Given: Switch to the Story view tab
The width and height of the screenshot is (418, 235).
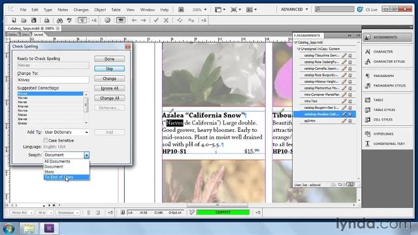Looking at the screenshot, I should coord(25,35).
